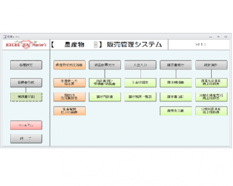Open the orange 生産者別 仕入明細 button
Image resolution: width=233 pixels, height=186 pixels.
click(x=69, y=111)
